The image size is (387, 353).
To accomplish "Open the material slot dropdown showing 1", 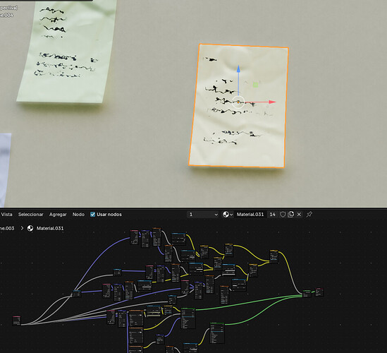I will [x=202, y=215].
